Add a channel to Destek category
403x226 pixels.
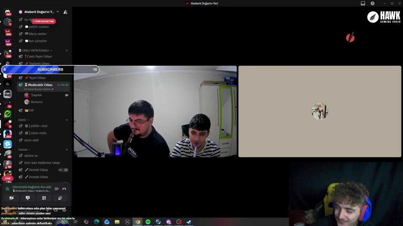click(67, 150)
